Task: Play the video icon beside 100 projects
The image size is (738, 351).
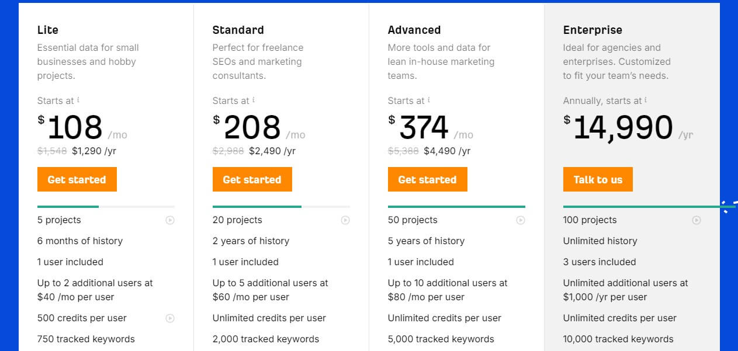Action: pyautogui.click(x=697, y=220)
